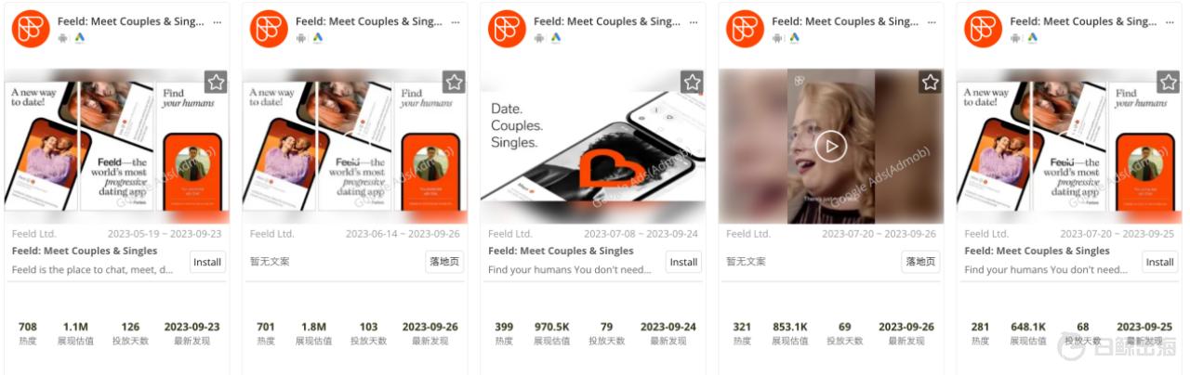Click the star on the 2023-09-25 ad card

1168,83
